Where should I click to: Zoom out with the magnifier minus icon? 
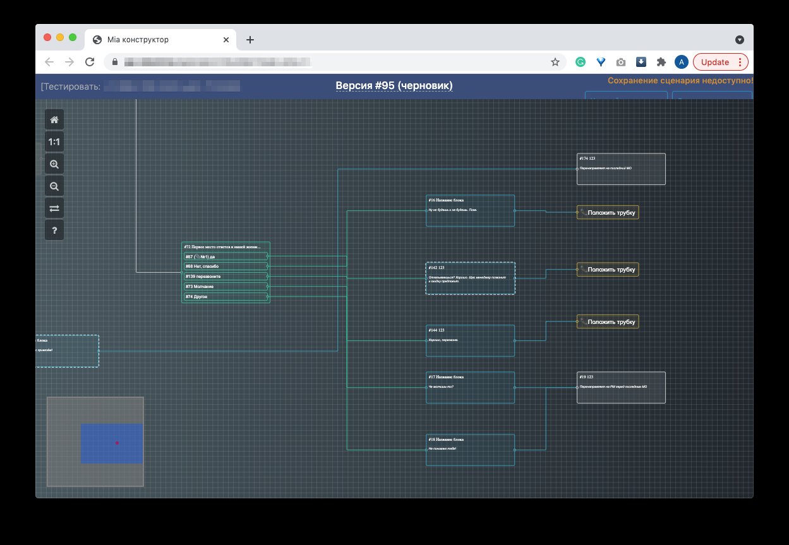point(54,186)
